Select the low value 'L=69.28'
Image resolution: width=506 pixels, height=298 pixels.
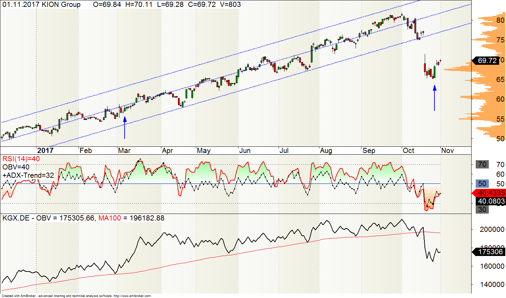click(x=170, y=4)
